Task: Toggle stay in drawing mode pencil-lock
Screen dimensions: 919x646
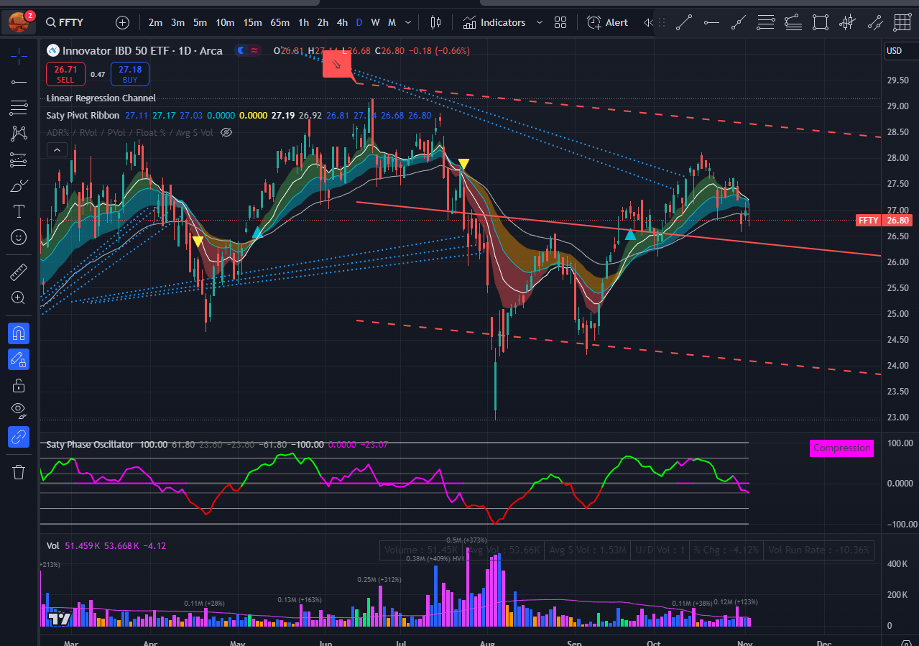Action: [x=19, y=359]
